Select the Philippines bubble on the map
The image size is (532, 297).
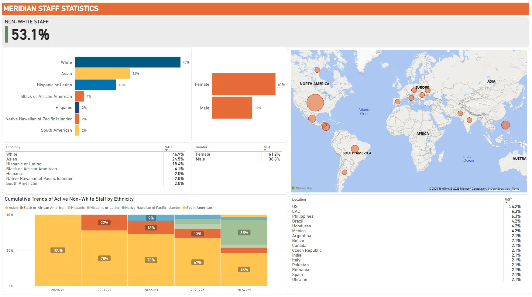(x=505, y=125)
